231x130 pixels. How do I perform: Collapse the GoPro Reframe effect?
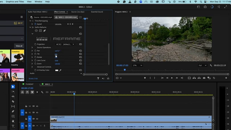point(30,27)
